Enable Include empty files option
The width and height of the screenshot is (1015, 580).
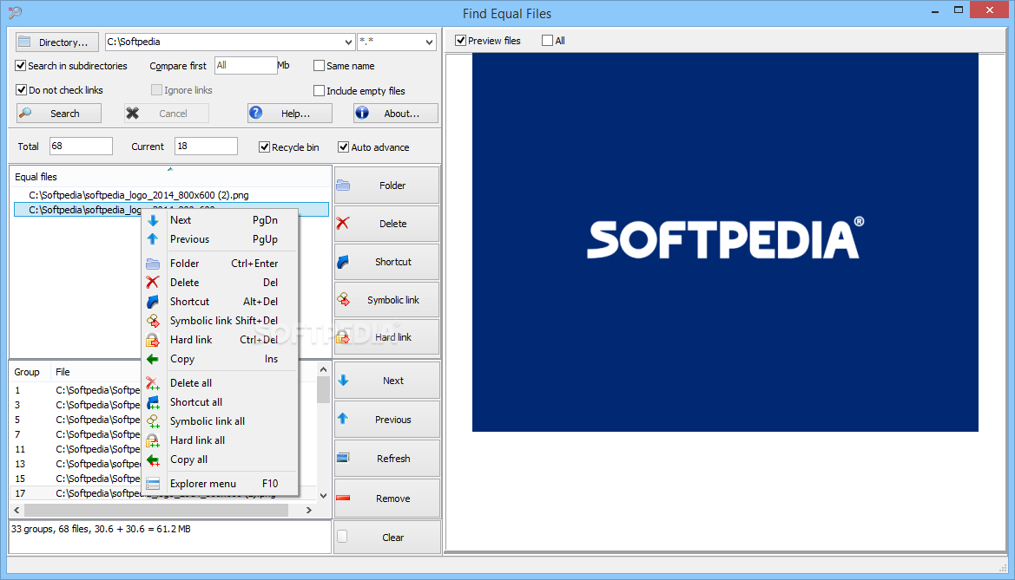click(x=319, y=91)
